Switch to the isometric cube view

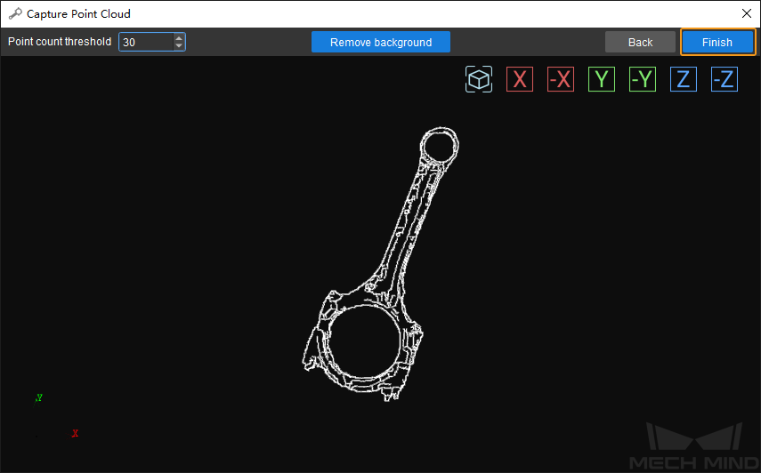479,79
